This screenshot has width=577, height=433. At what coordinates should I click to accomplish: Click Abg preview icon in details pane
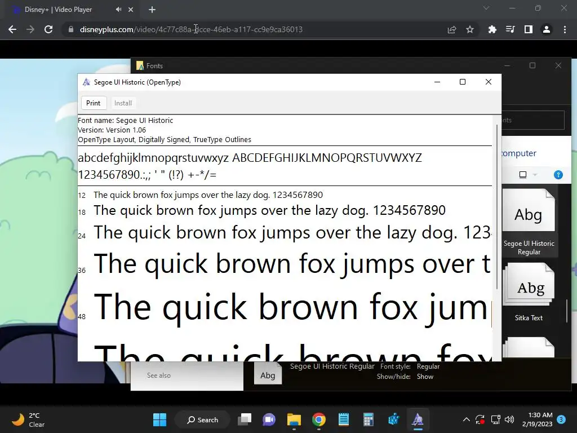pyautogui.click(x=268, y=374)
